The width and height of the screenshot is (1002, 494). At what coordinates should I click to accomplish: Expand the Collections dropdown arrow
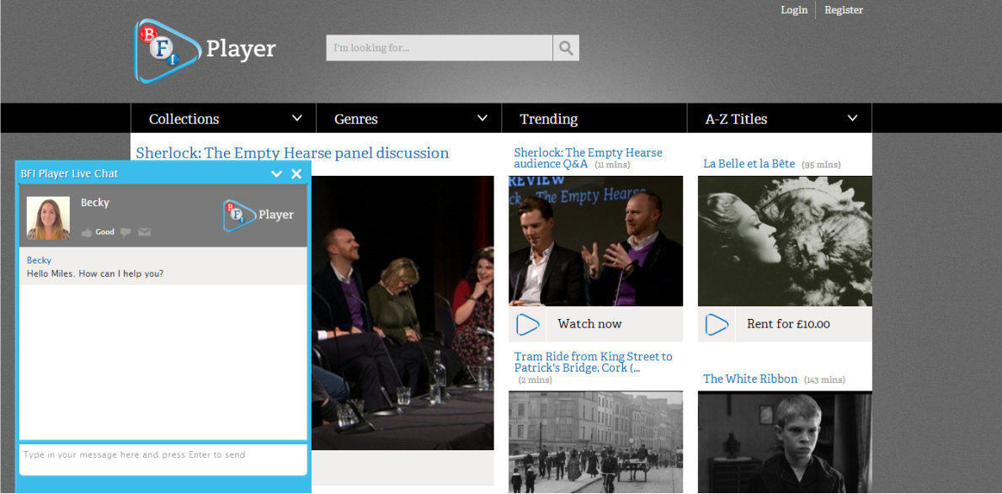click(297, 118)
